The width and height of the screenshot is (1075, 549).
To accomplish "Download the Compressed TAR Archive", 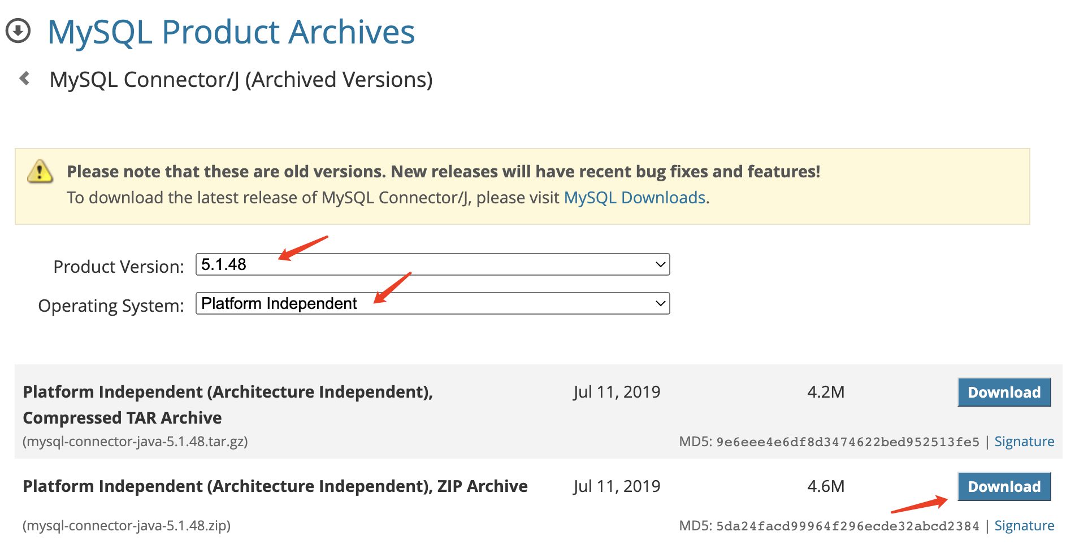I will coord(1004,392).
